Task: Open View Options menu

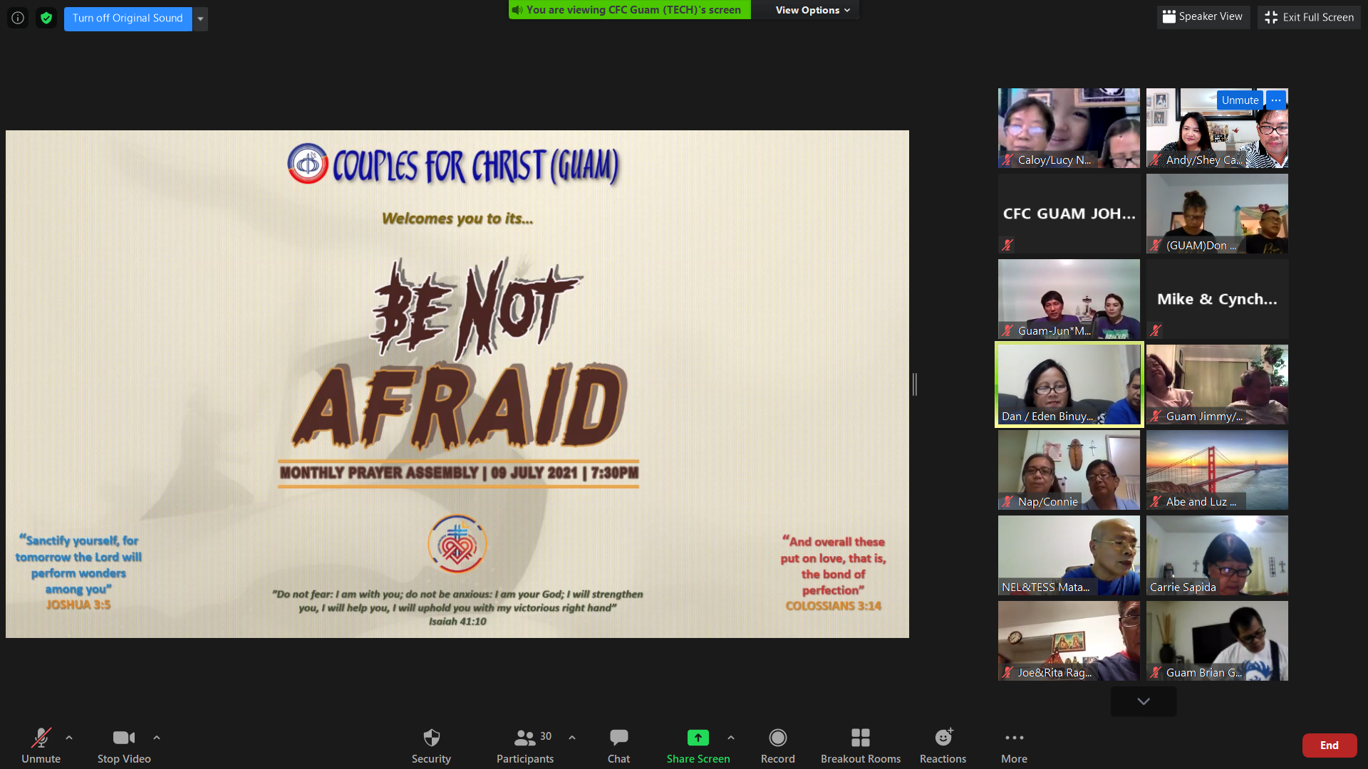Action: click(x=812, y=10)
